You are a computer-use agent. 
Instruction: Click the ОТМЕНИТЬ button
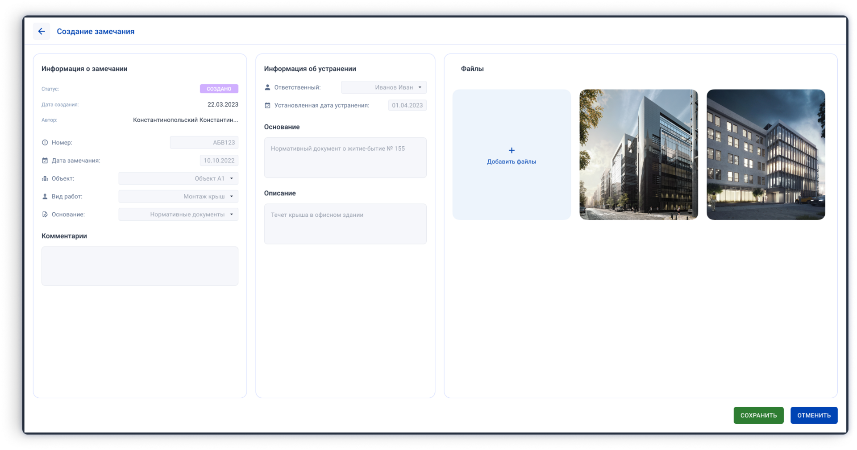pos(814,415)
